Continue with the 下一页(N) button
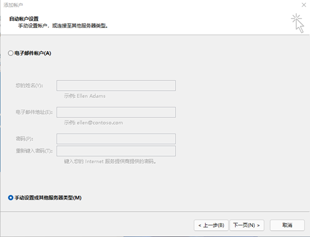Screen dimensions: 310x237 tap(247, 225)
